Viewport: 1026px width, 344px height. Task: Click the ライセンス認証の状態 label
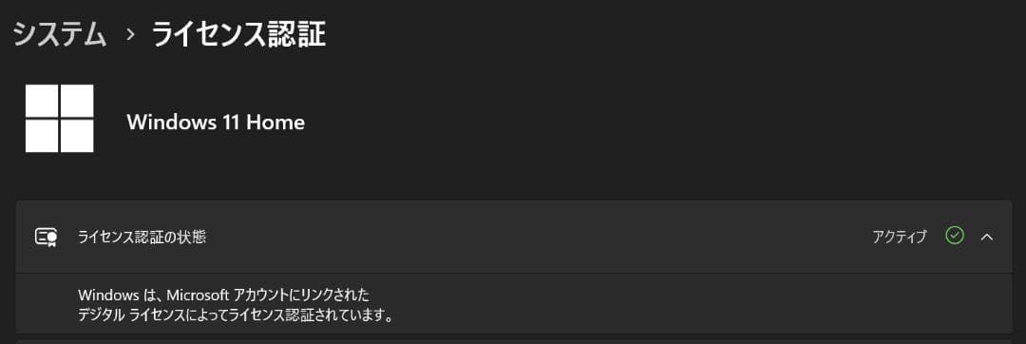pos(142,237)
